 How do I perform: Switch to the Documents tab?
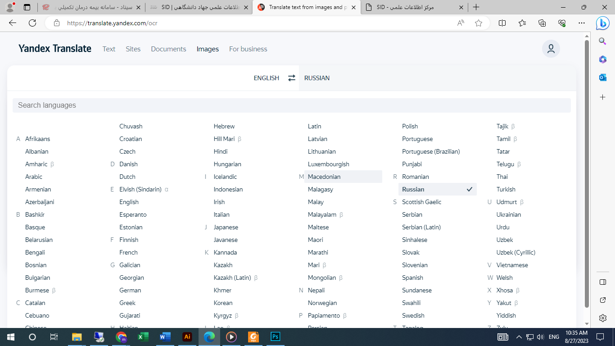pos(168,49)
